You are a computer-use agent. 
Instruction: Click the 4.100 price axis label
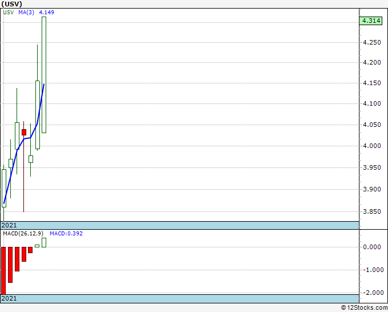point(371,103)
